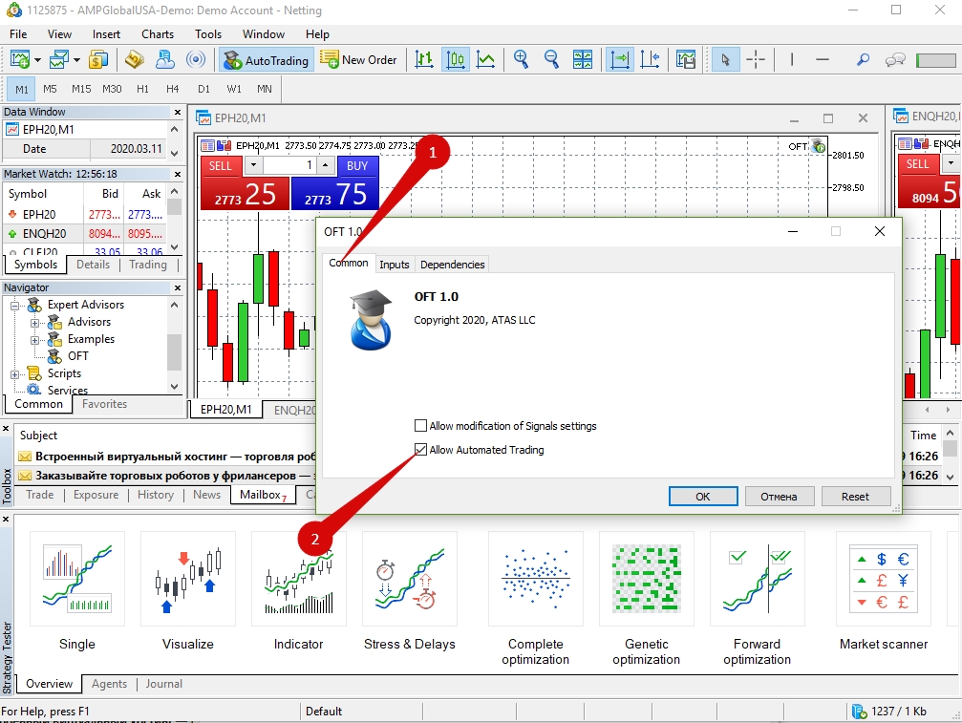Zoom out on the chart
Viewport: 962px width, 723px height.
(x=552, y=60)
